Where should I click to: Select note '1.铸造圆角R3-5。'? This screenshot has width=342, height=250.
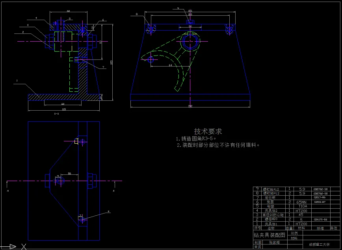pyautogui.click(x=196, y=139)
